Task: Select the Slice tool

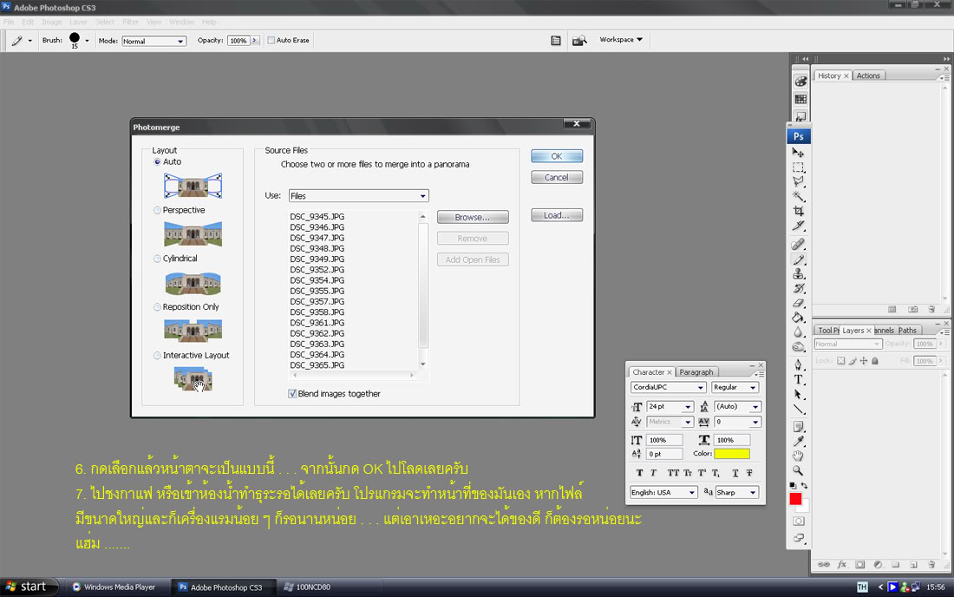Action: click(x=798, y=225)
